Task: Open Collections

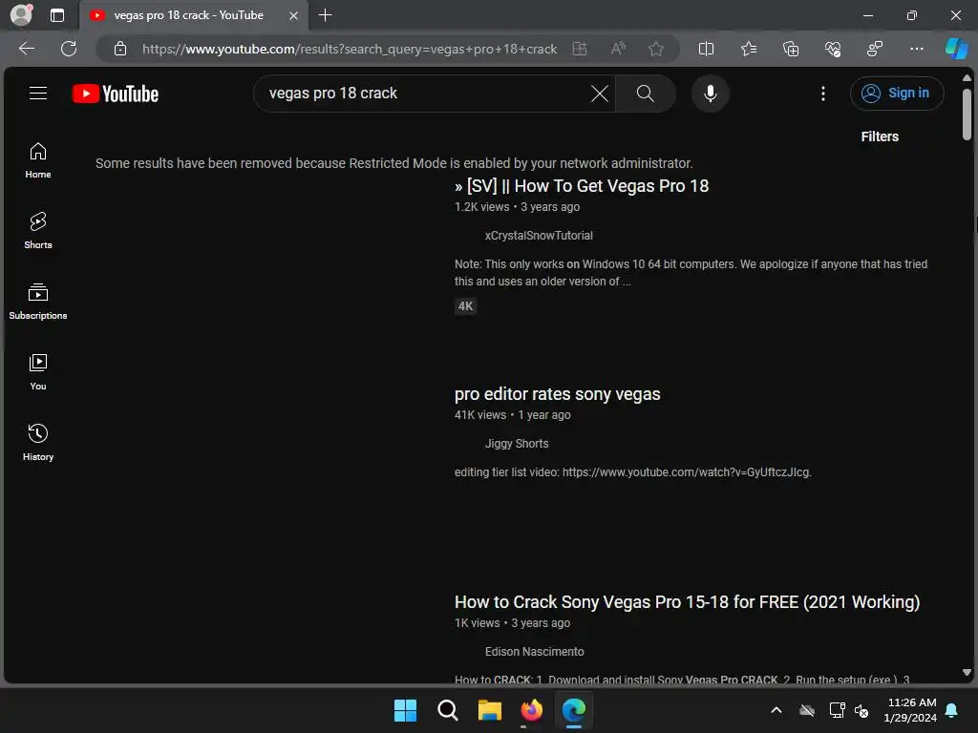Action: click(x=791, y=49)
